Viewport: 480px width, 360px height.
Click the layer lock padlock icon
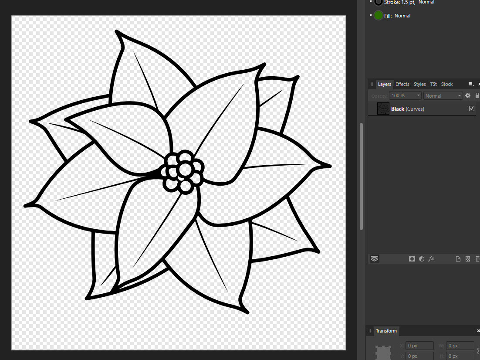[x=477, y=95]
